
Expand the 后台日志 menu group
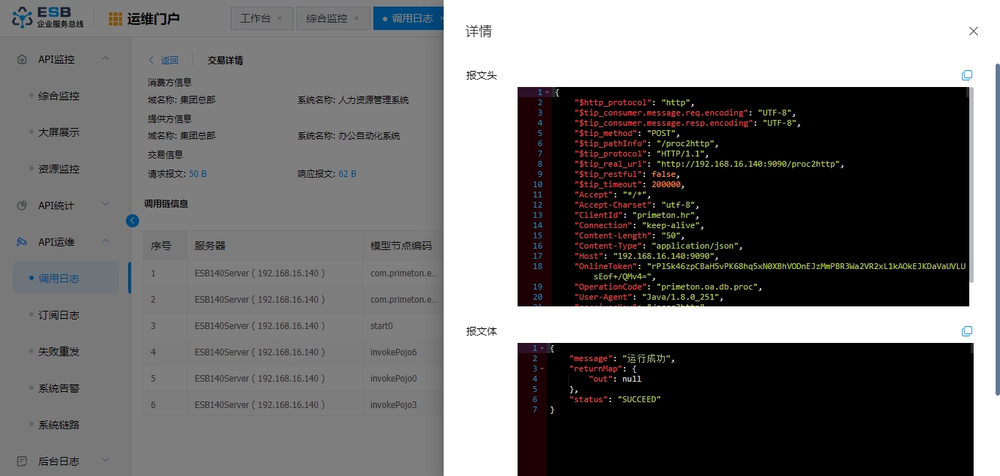click(x=105, y=461)
